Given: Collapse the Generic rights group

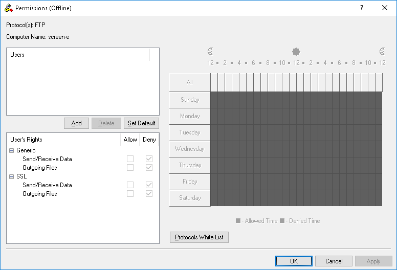Looking at the screenshot, I should tap(12, 150).
